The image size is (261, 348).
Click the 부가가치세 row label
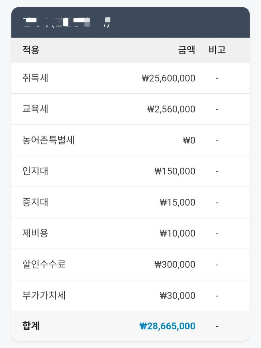[44, 295]
